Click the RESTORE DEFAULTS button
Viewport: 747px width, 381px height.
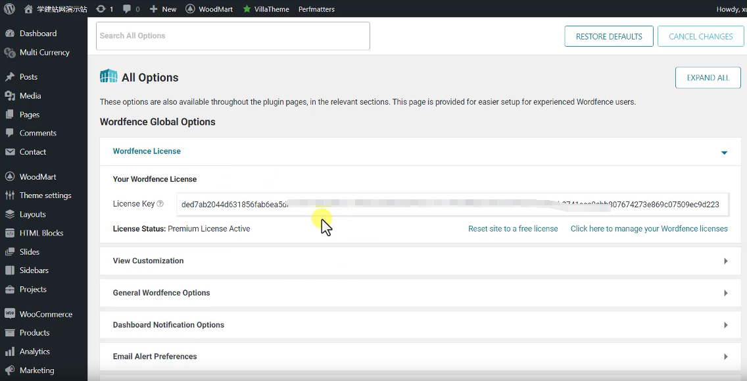click(x=609, y=36)
